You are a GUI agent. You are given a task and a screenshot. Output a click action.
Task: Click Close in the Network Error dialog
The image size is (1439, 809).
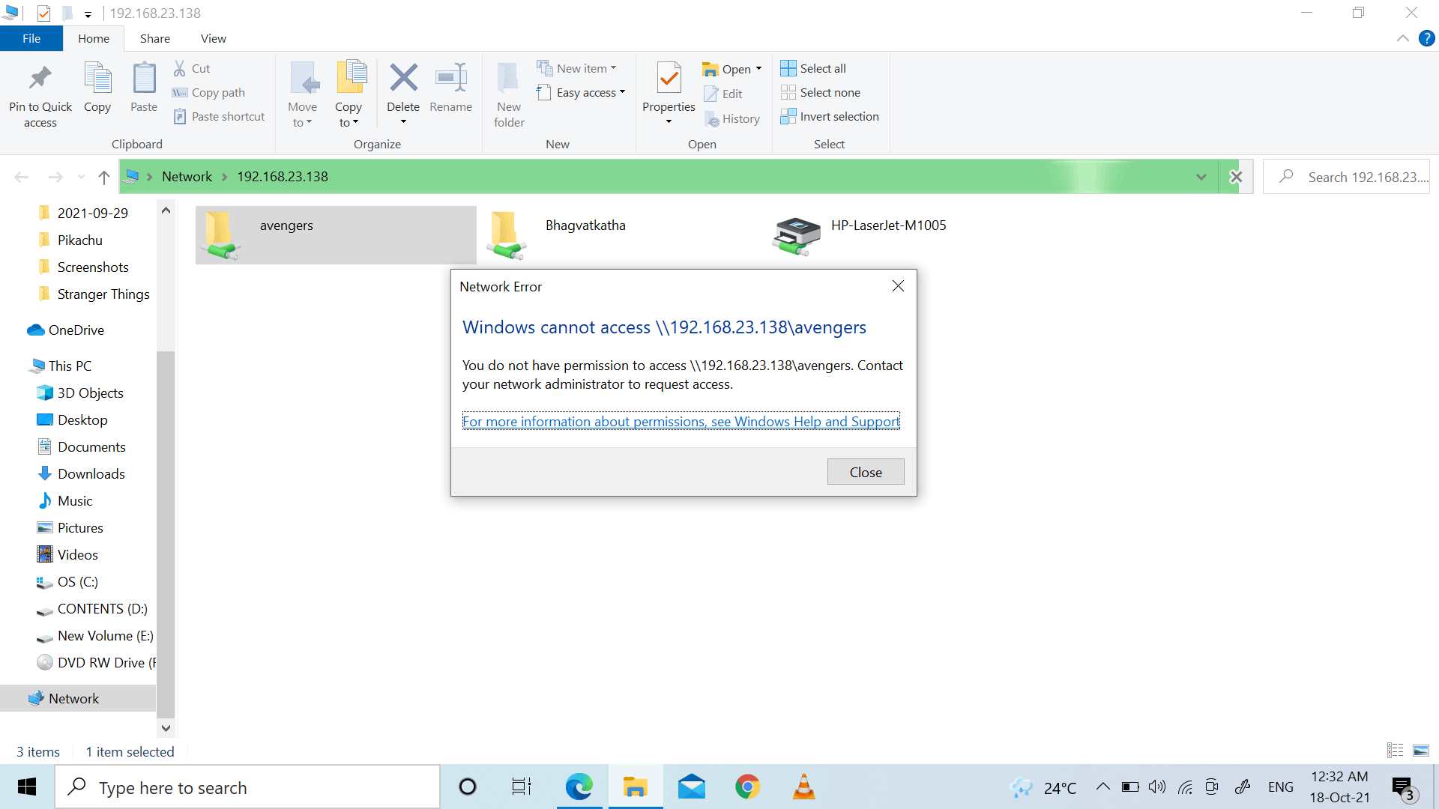click(866, 472)
